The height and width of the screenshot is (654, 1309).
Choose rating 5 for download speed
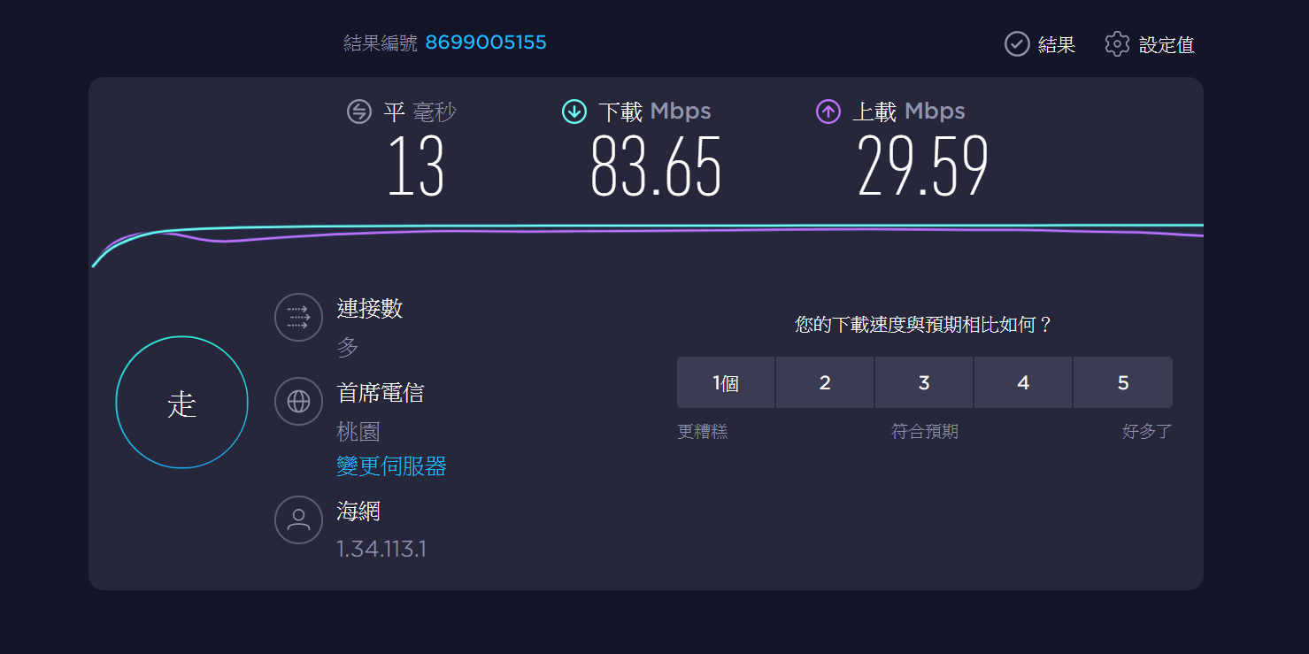1122,382
